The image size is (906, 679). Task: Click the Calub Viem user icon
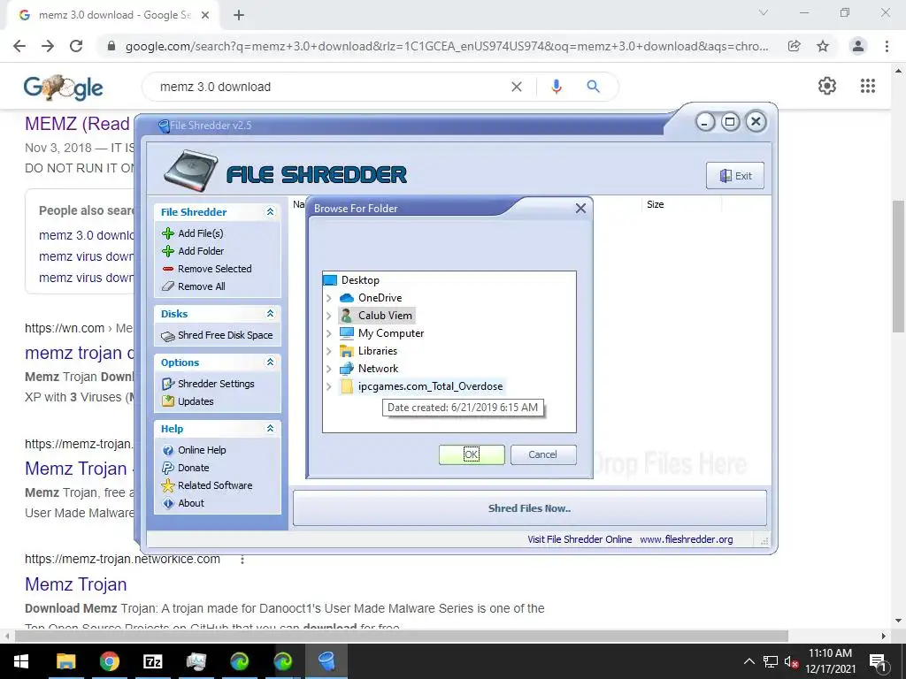(346, 316)
